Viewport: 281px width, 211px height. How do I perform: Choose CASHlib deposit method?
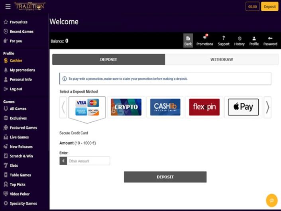click(x=165, y=107)
